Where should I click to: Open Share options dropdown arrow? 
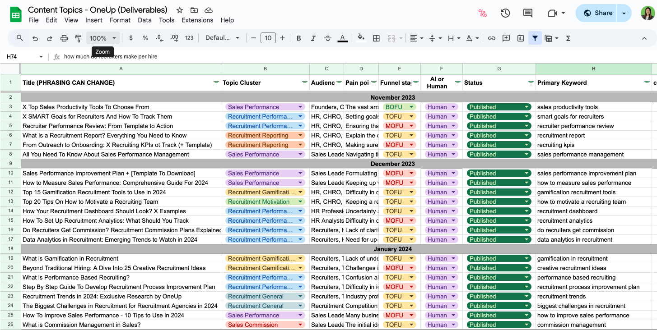pyautogui.click(x=624, y=13)
